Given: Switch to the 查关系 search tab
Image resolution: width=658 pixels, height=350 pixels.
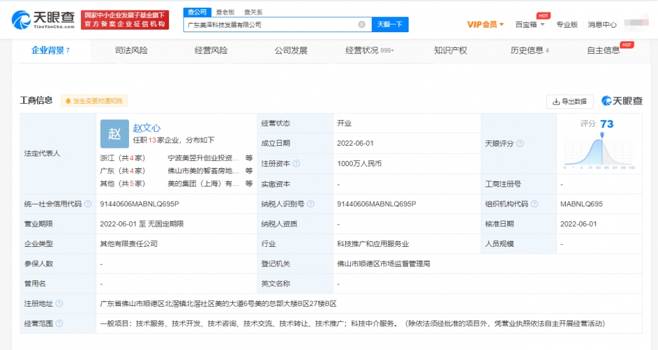Looking at the screenshot, I should pyautogui.click(x=253, y=12).
